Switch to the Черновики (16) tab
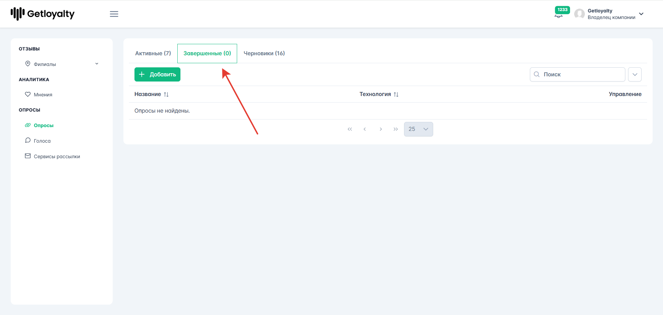The image size is (663, 315). (x=264, y=53)
